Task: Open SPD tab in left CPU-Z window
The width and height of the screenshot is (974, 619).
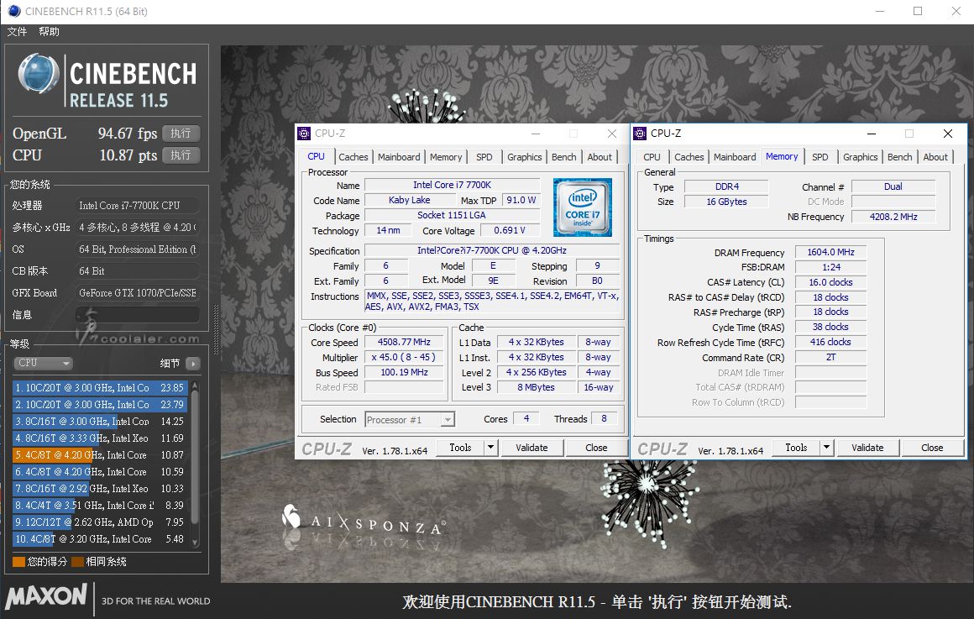Action: 484,157
